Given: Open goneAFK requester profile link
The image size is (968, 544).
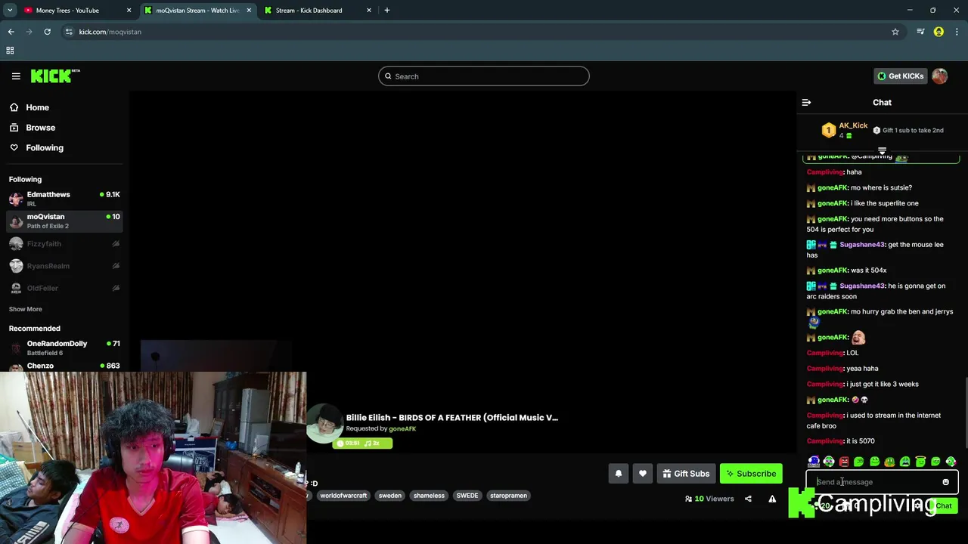Looking at the screenshot, I should pos(402,429).
